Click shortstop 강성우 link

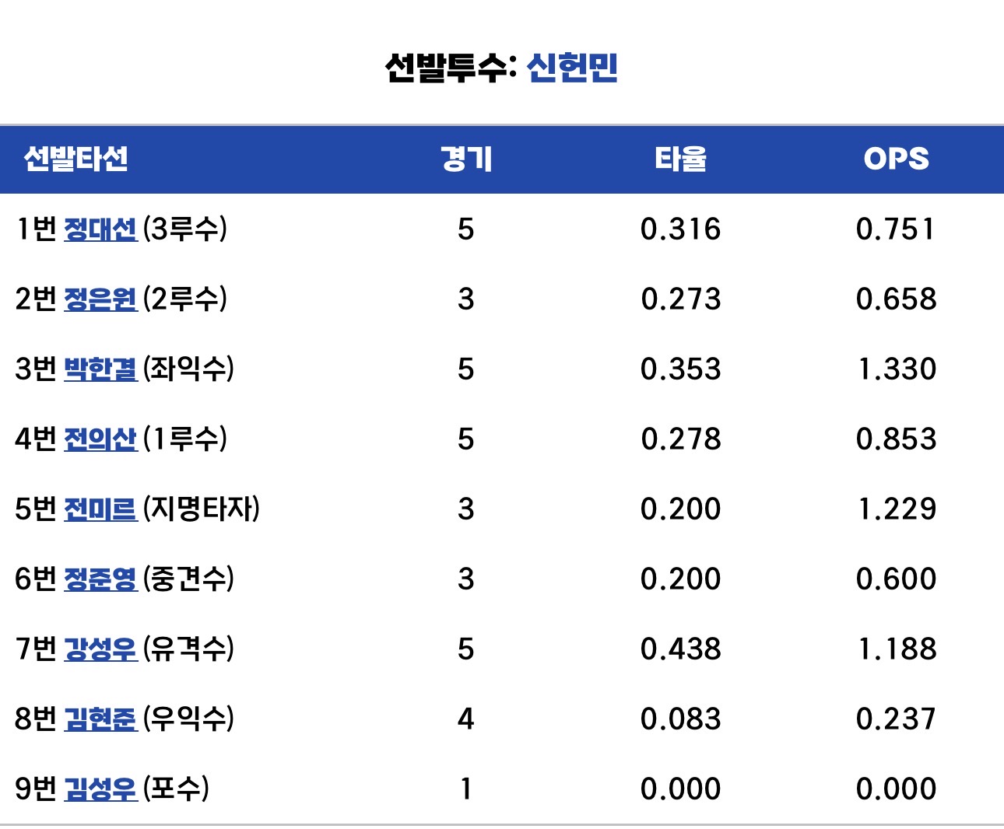pyautogui.click(x=100, y=649)
